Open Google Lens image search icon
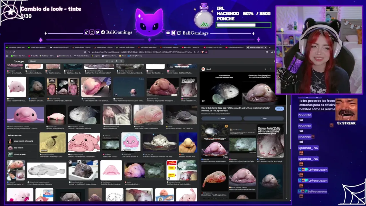Screen dimensions: 366x206 click(116, 61)
